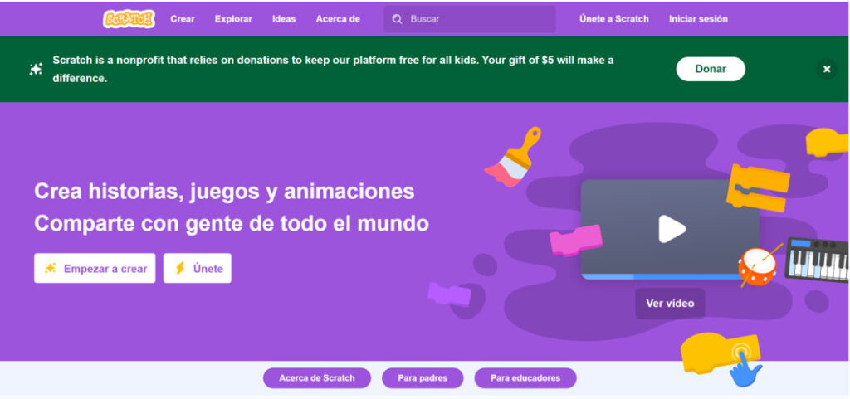Open the Crear menu item
The height and width of the screenshot is (399, 850).
(x=183, y=19)
